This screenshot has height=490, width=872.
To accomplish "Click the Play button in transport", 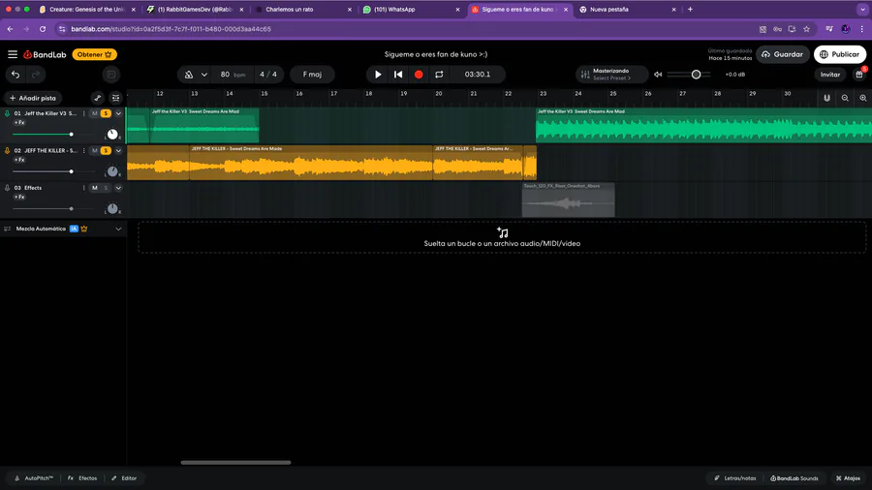I will (x=378, y=75).
